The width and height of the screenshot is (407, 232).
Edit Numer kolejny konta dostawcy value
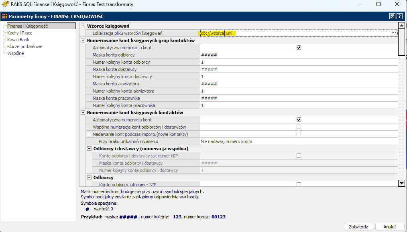point(299,77)
